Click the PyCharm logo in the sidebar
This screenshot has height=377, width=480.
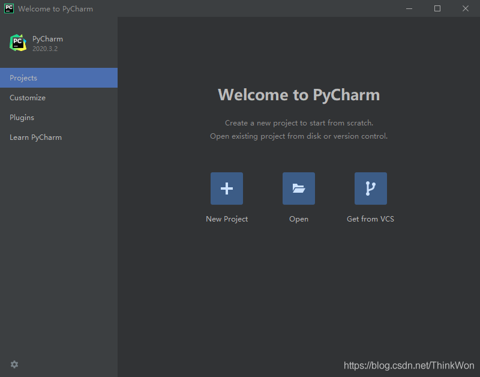click(18, 43)
